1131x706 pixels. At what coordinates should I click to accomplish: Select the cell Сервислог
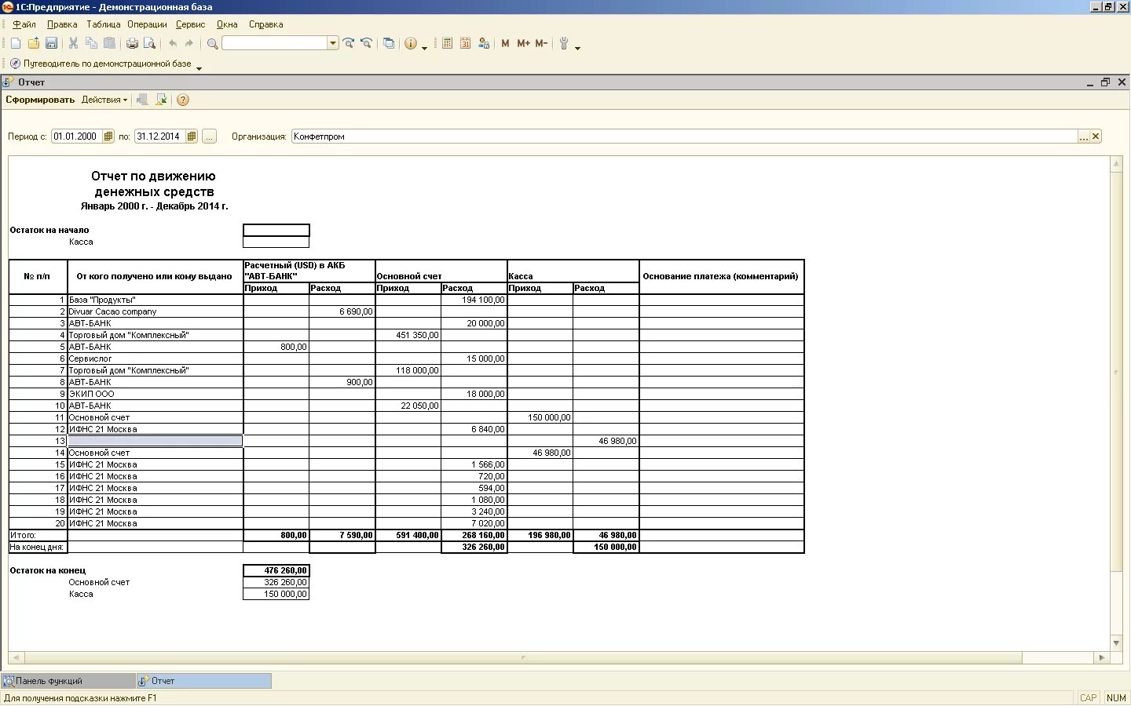156,358
